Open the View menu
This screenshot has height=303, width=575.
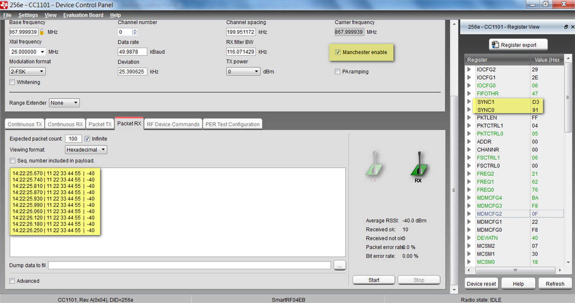(50, 15)
